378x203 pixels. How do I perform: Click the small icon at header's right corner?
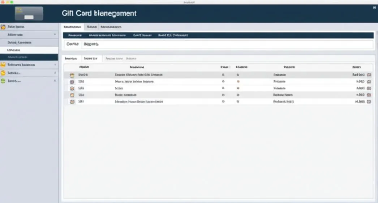[x=374, y=8]
